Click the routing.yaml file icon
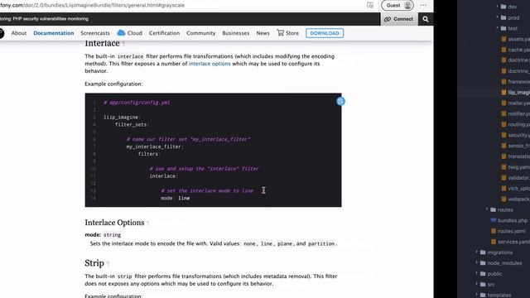 (x=503, y=124)
